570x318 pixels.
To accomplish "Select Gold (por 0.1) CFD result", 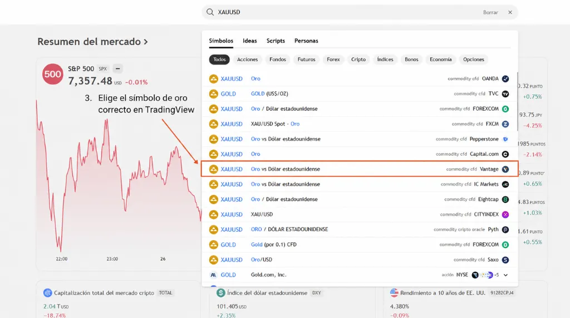I will pyautogui.click(x=359, y=245).
